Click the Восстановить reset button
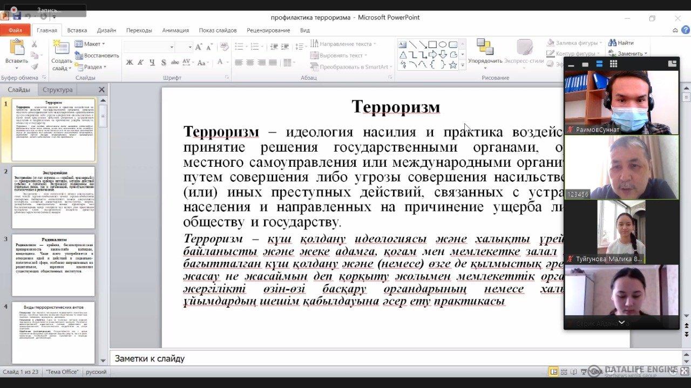The image size is (691, 388). (97, 56)
